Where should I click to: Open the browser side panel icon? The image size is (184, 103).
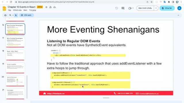173,2
